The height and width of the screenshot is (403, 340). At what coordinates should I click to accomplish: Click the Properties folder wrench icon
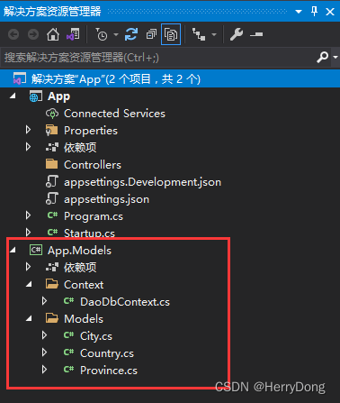pos(51,131)
